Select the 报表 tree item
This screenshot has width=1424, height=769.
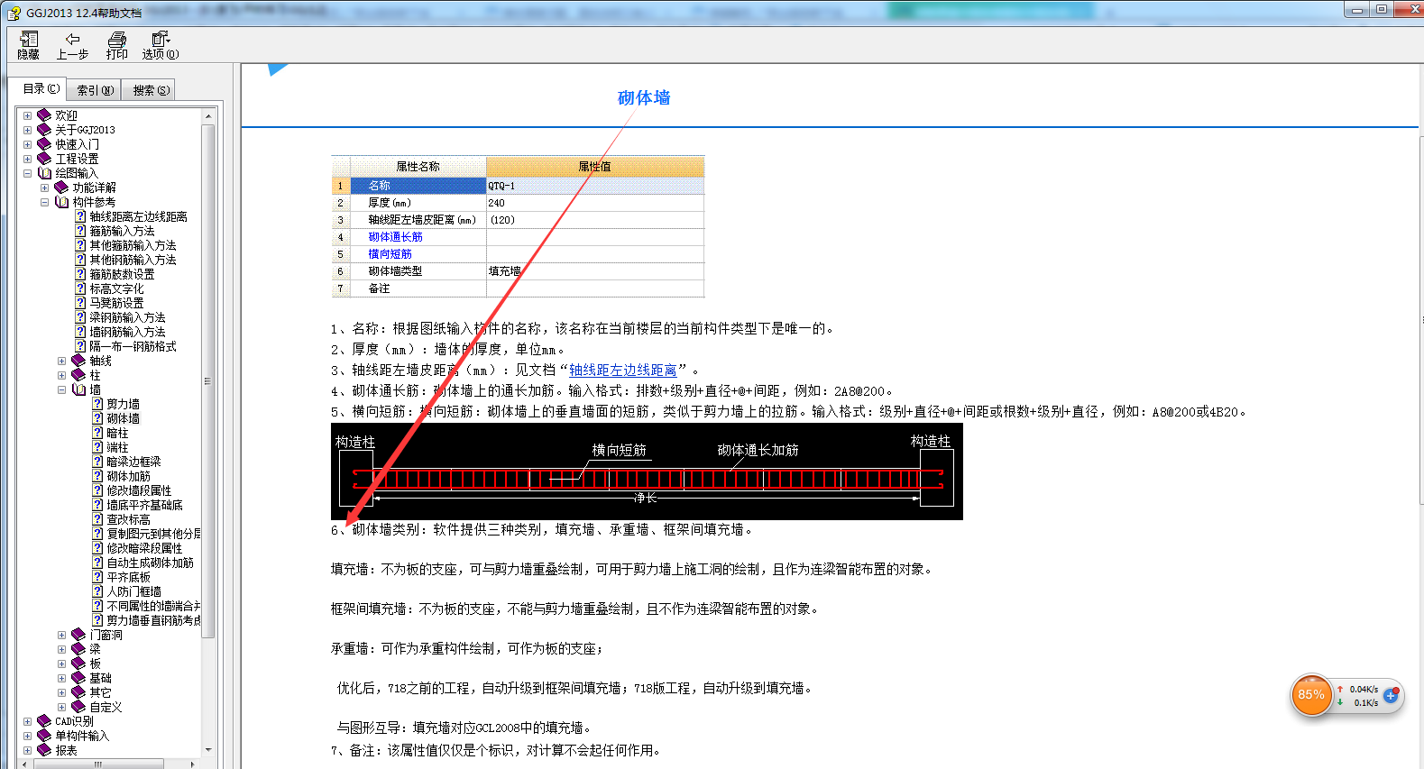coord(66,750)
